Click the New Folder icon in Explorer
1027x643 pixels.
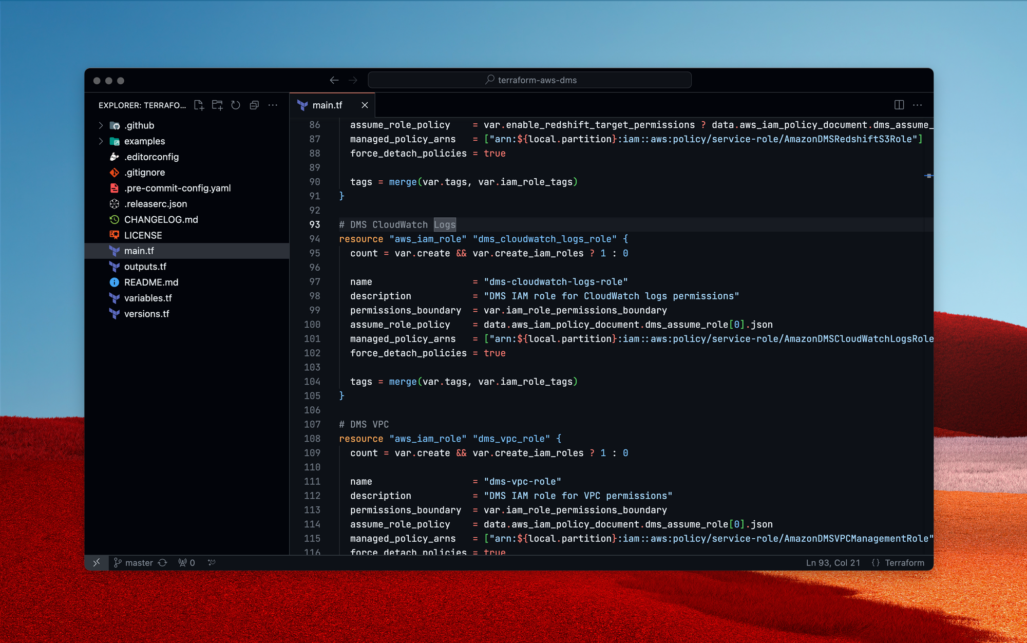217,105
